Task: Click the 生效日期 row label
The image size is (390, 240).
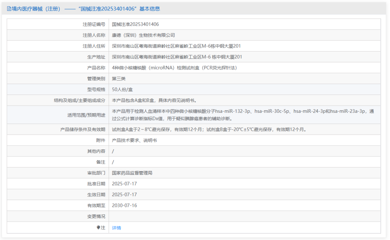Action: [x=96, y=195]
